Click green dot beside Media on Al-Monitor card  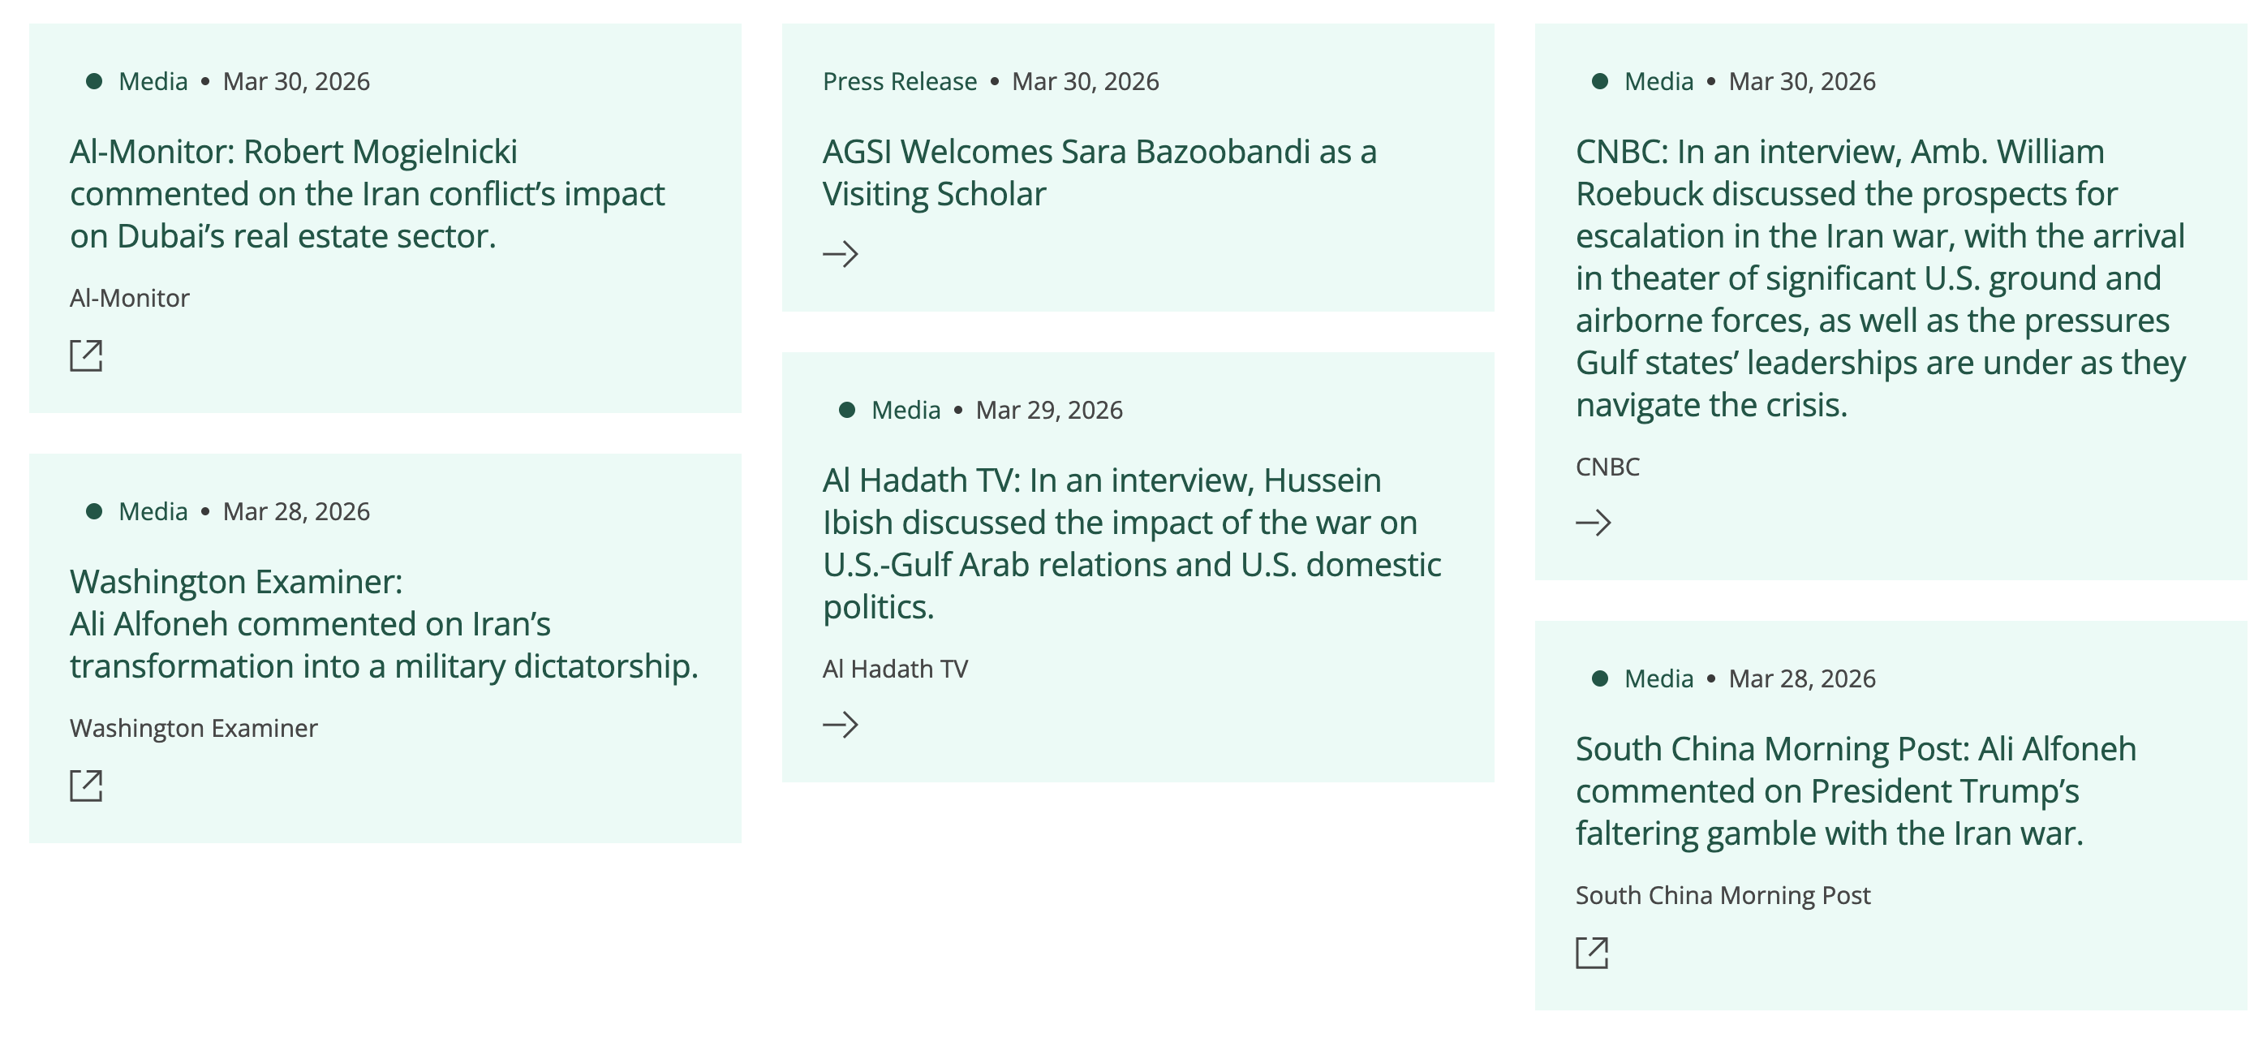pos(94,82)
